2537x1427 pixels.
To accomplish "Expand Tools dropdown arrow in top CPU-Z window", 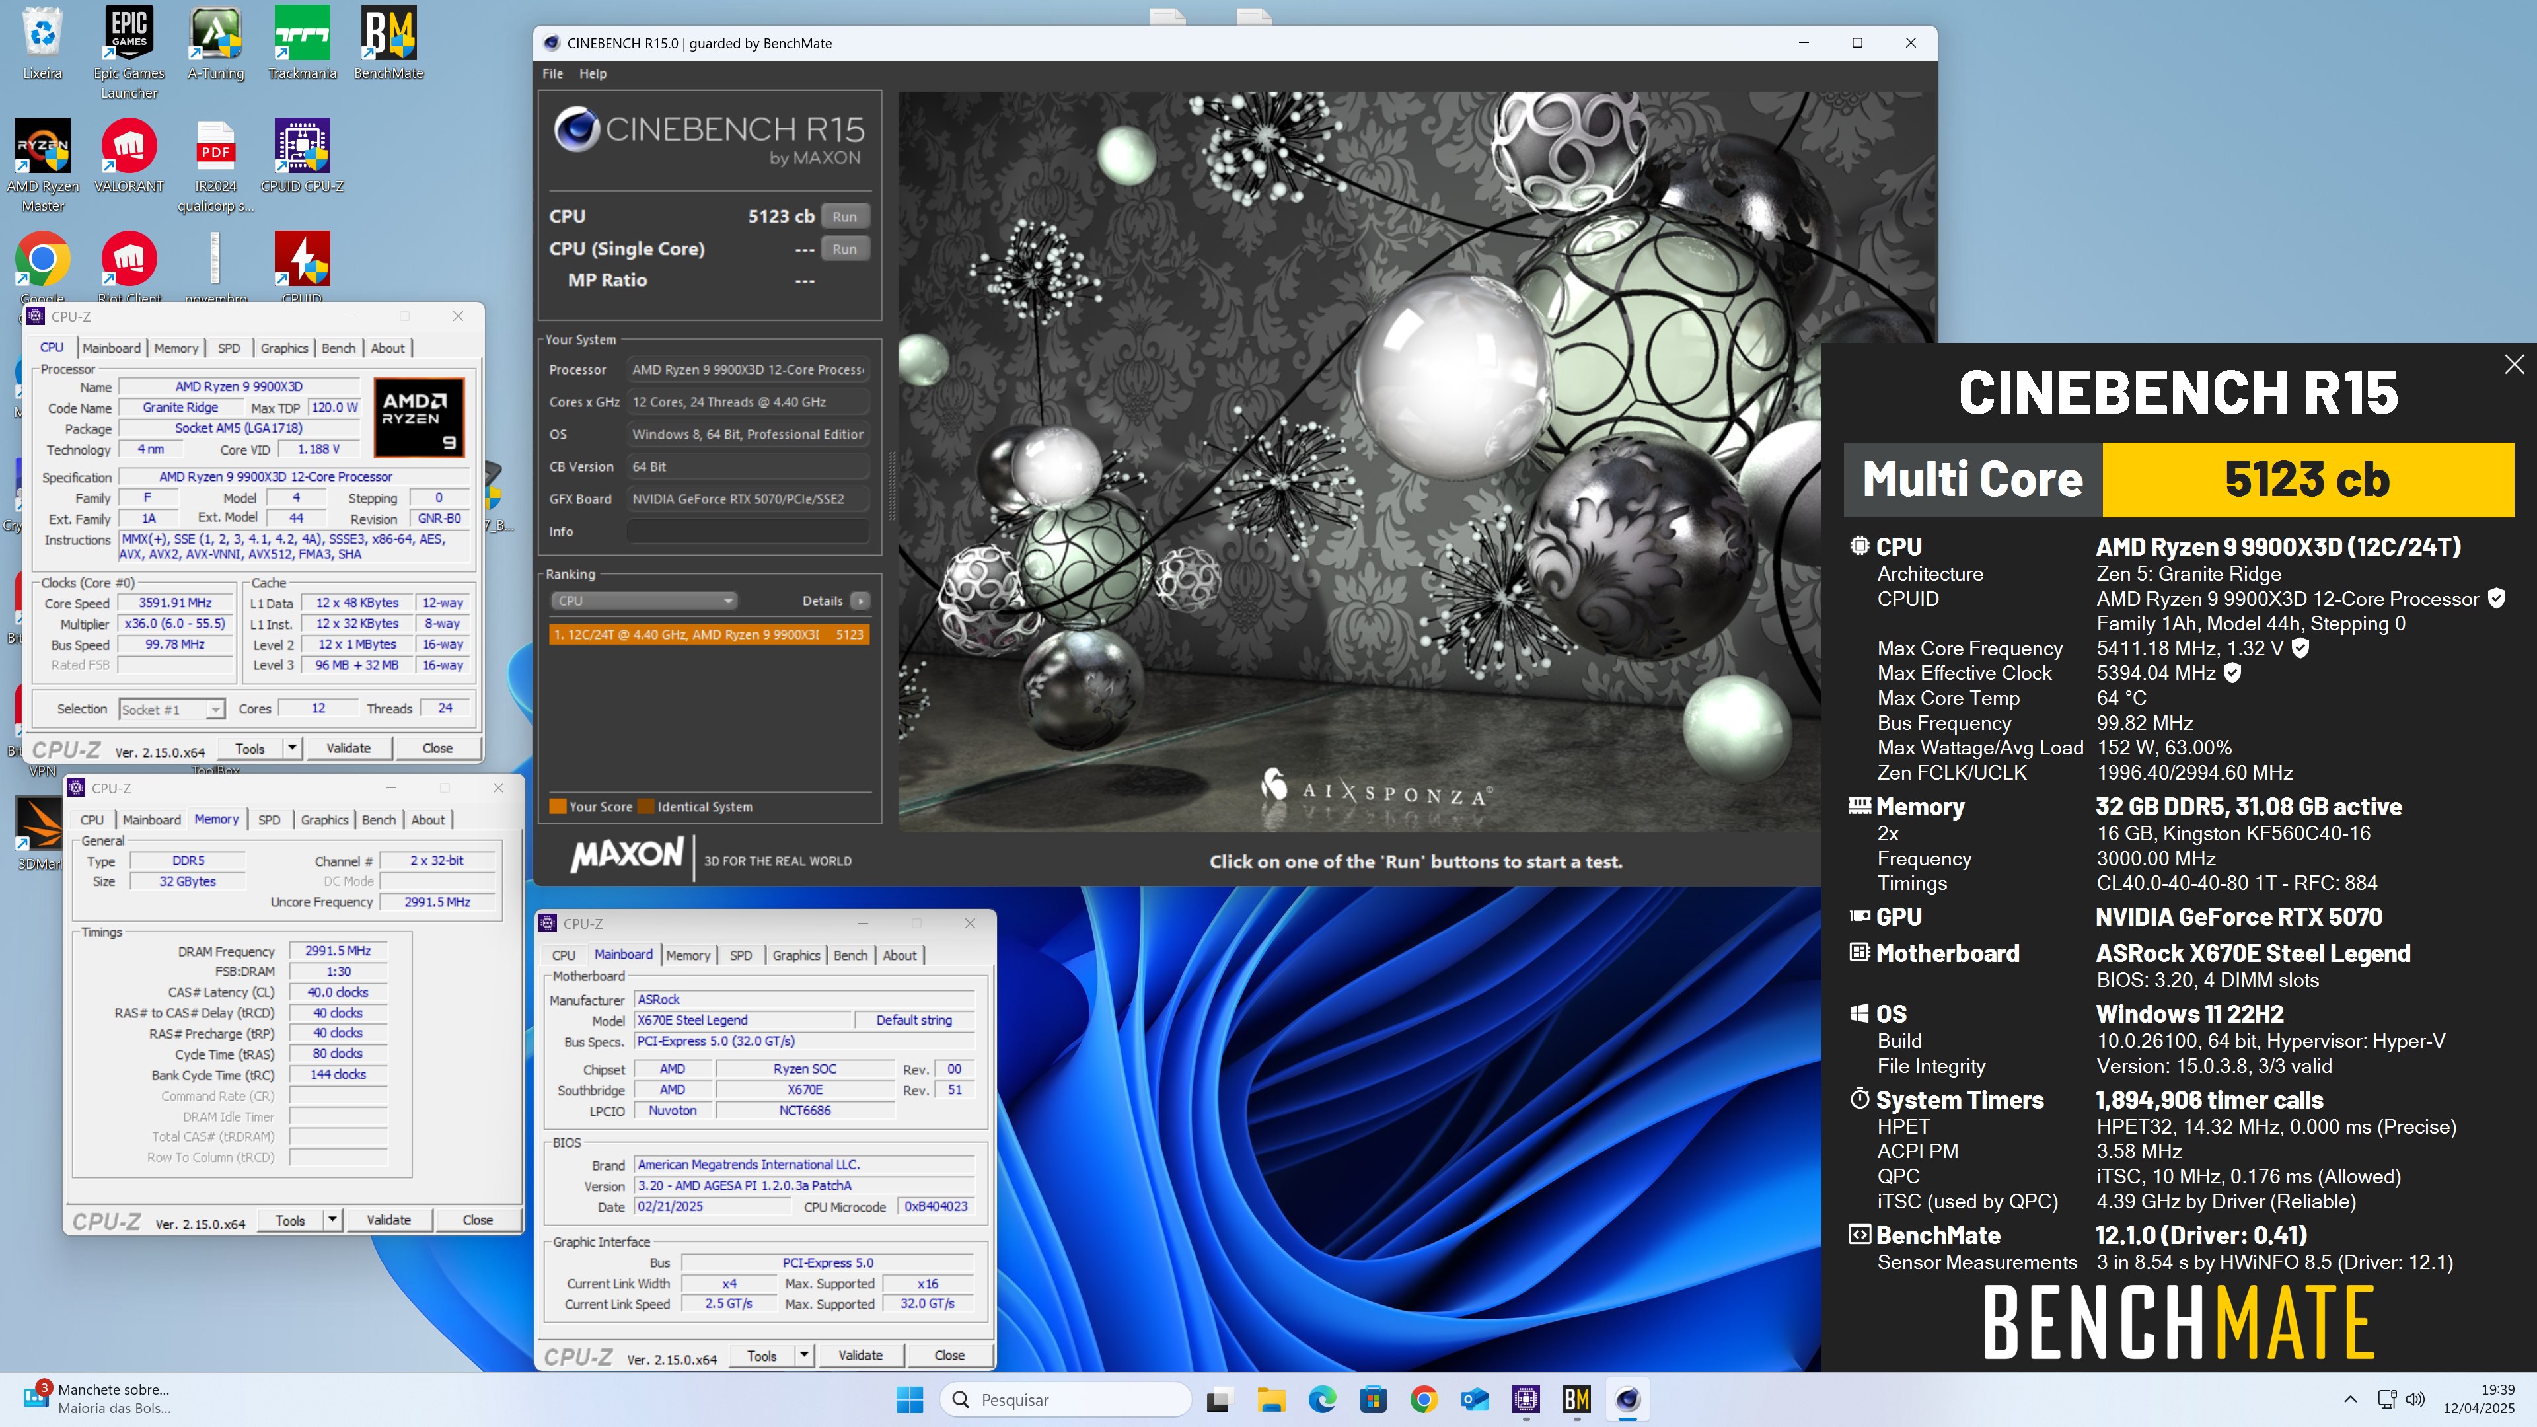I will pos(291,749).
